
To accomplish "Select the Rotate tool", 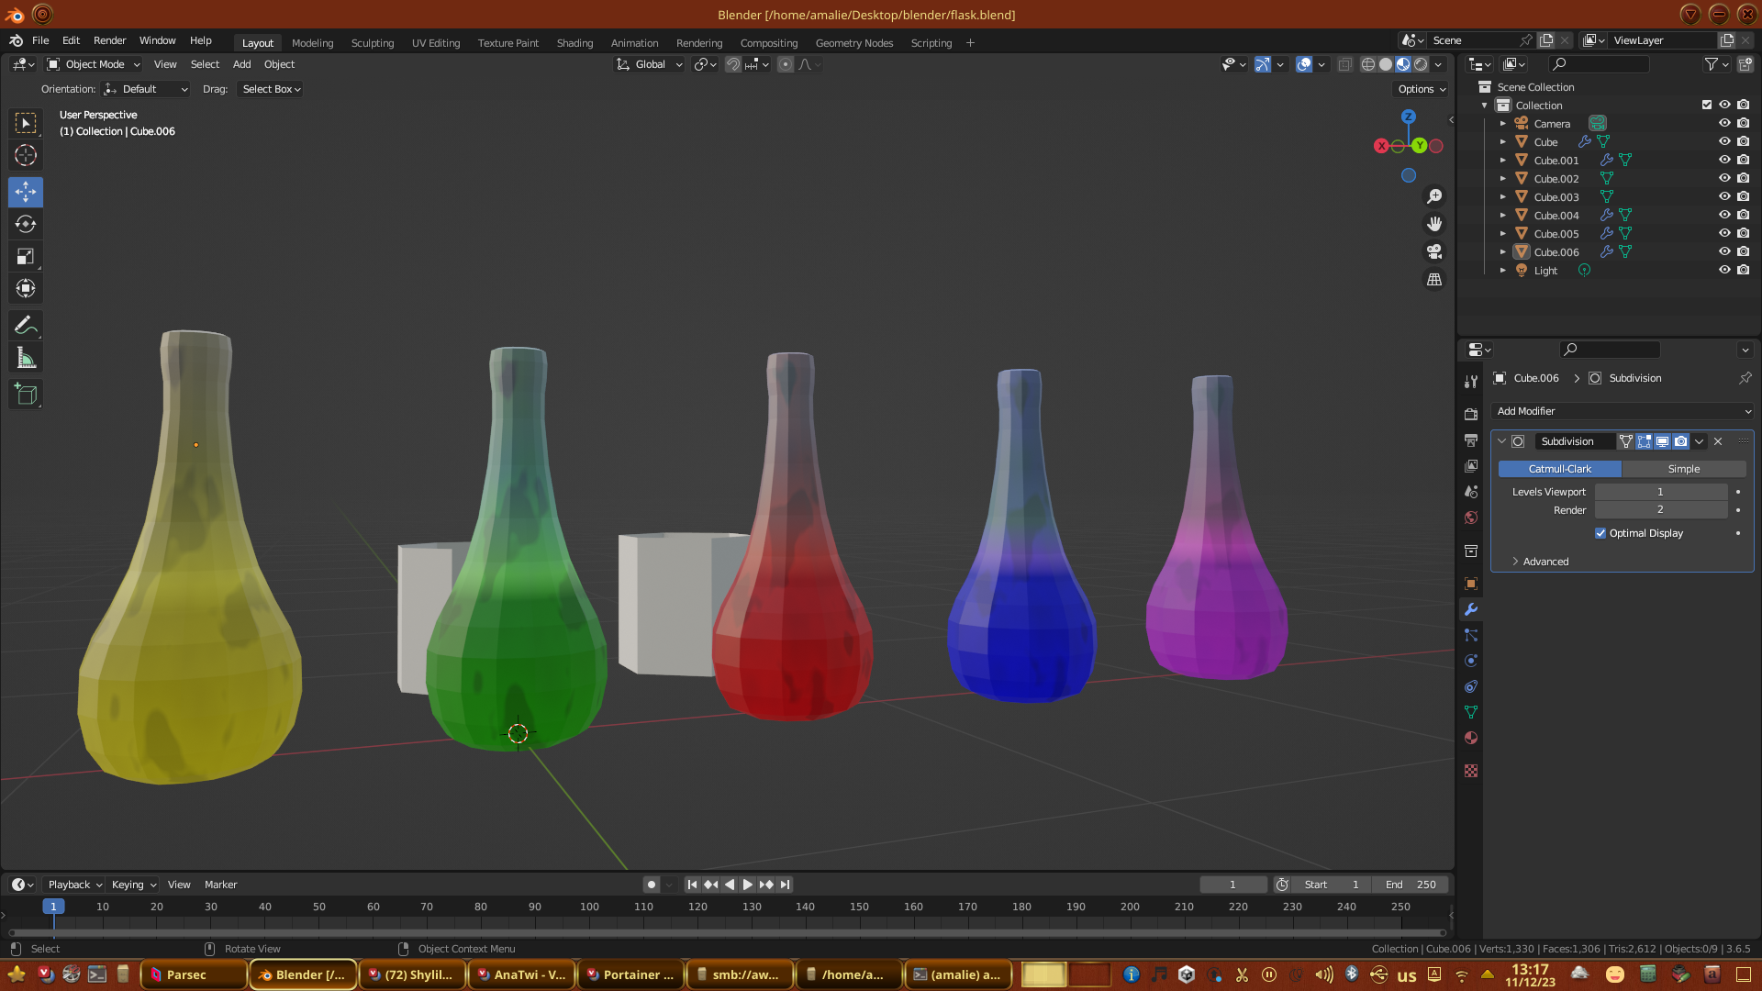I will [26, 224].
